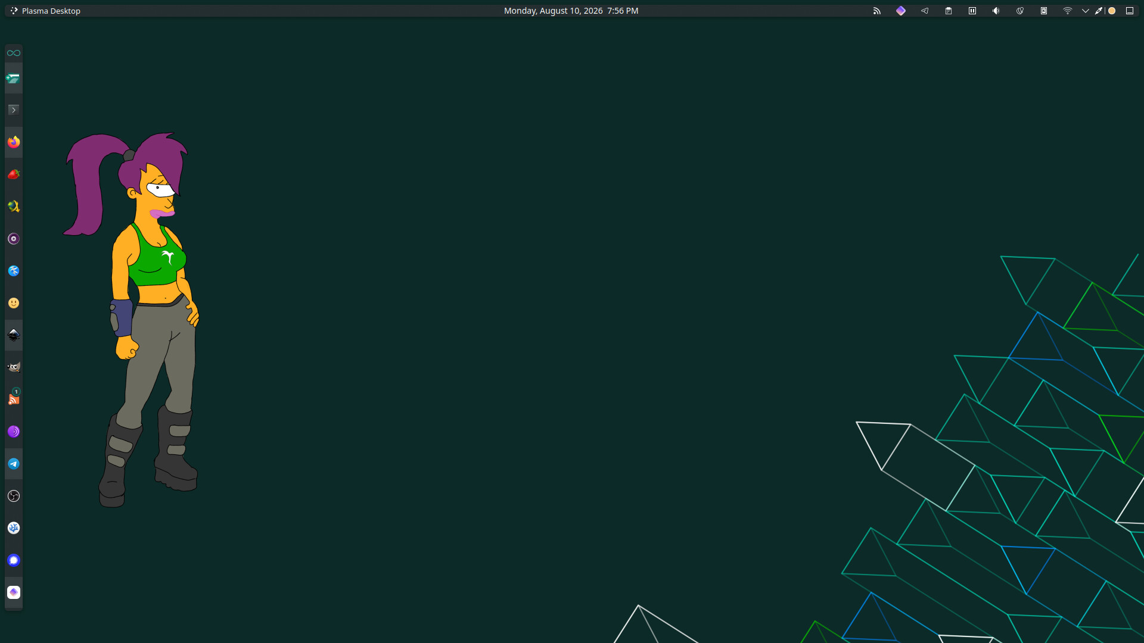Viewport: 1144px width, 643px height.
Task: Launch Tor Browser from the dock
Action: pos(14,432)
